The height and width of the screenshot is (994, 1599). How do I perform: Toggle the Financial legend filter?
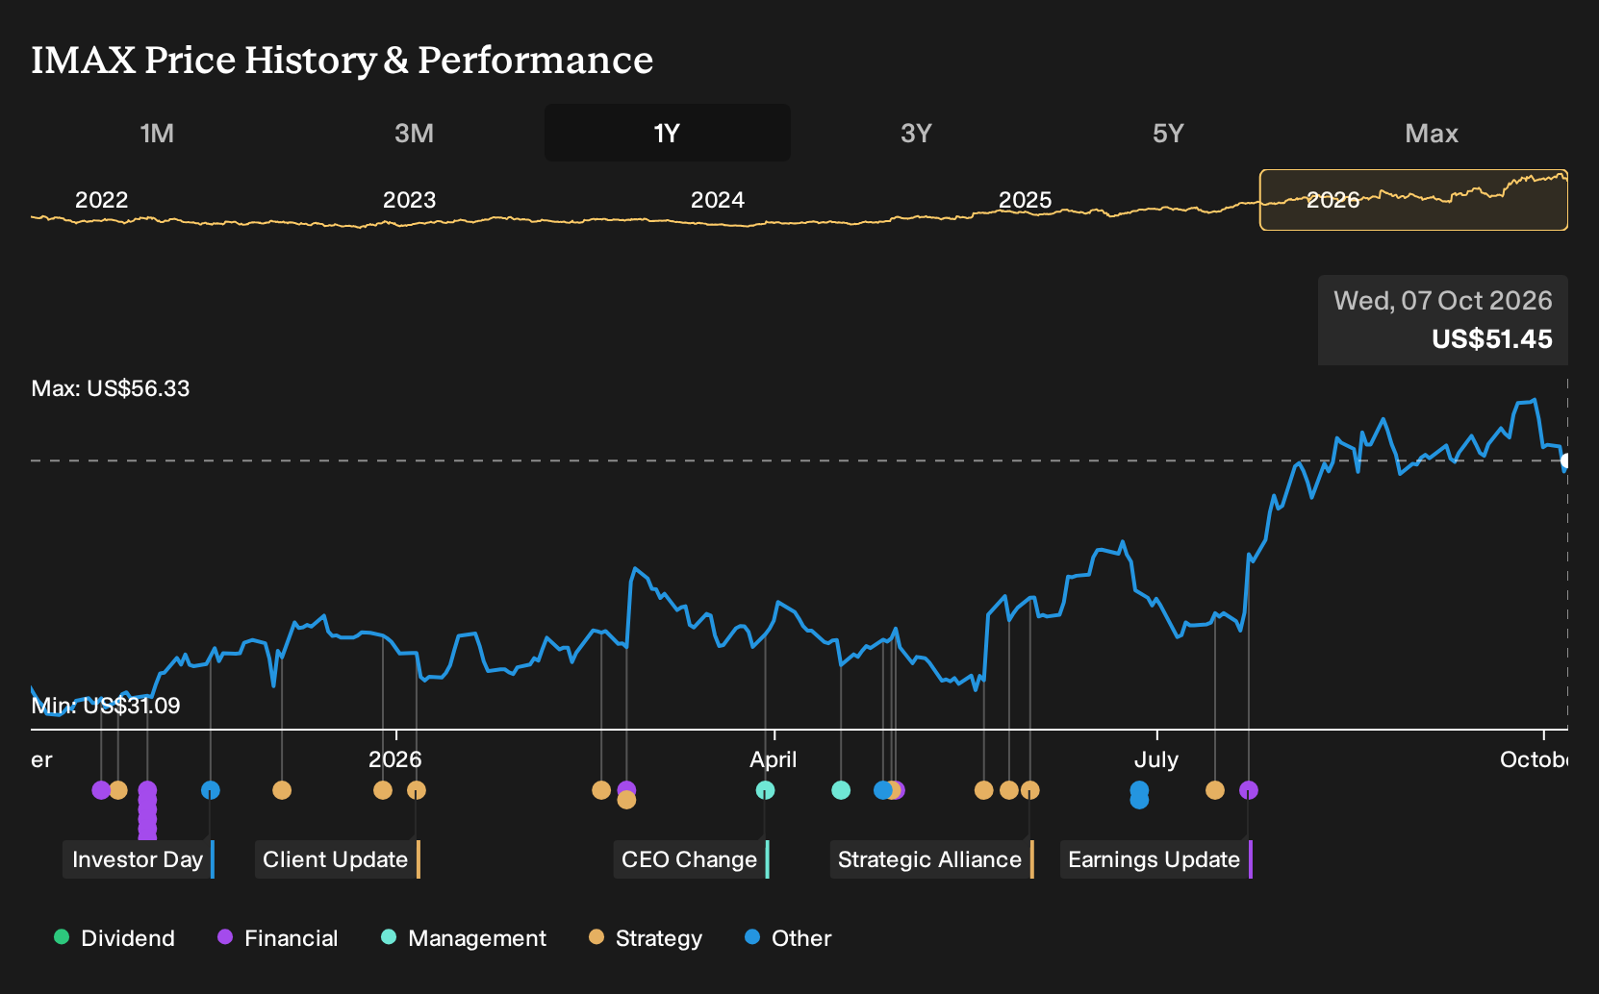277,938
